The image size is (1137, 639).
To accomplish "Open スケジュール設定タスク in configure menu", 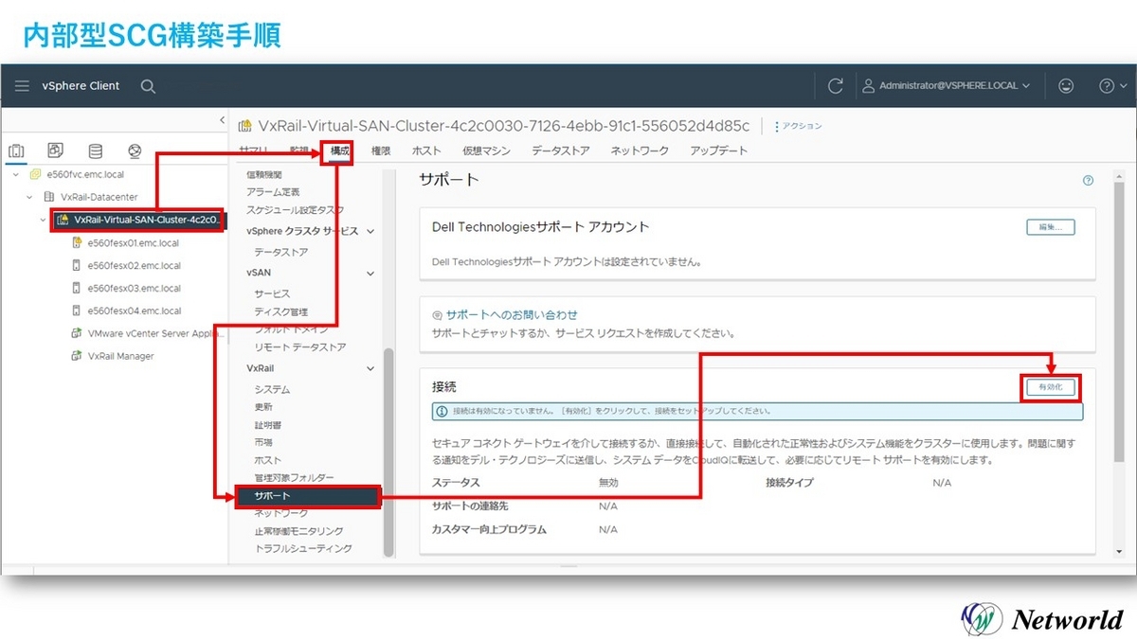I will (x=295, y=210).
